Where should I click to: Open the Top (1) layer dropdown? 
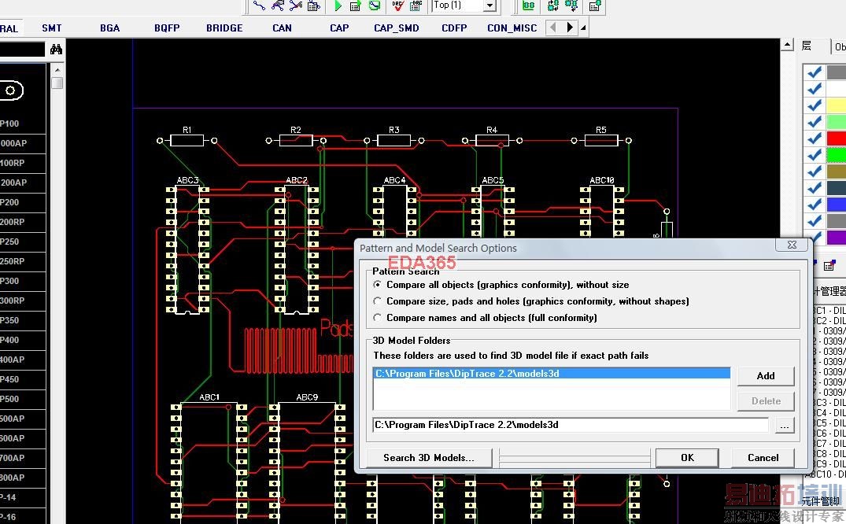[489, 6]
